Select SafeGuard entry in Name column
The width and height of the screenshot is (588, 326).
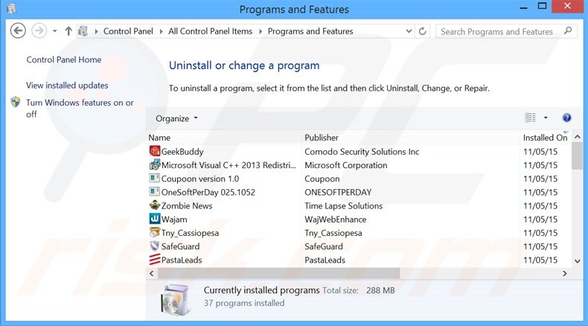180,246
